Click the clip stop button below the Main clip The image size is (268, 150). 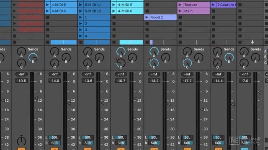180,17
